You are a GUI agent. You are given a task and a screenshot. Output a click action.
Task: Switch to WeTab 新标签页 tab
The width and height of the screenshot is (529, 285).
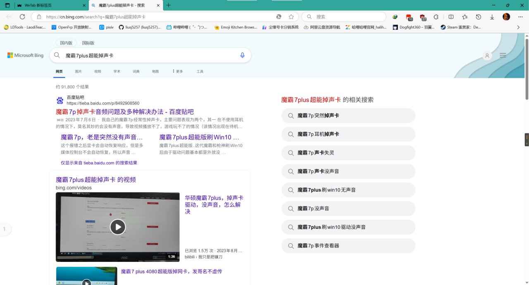tap(50, 5)
